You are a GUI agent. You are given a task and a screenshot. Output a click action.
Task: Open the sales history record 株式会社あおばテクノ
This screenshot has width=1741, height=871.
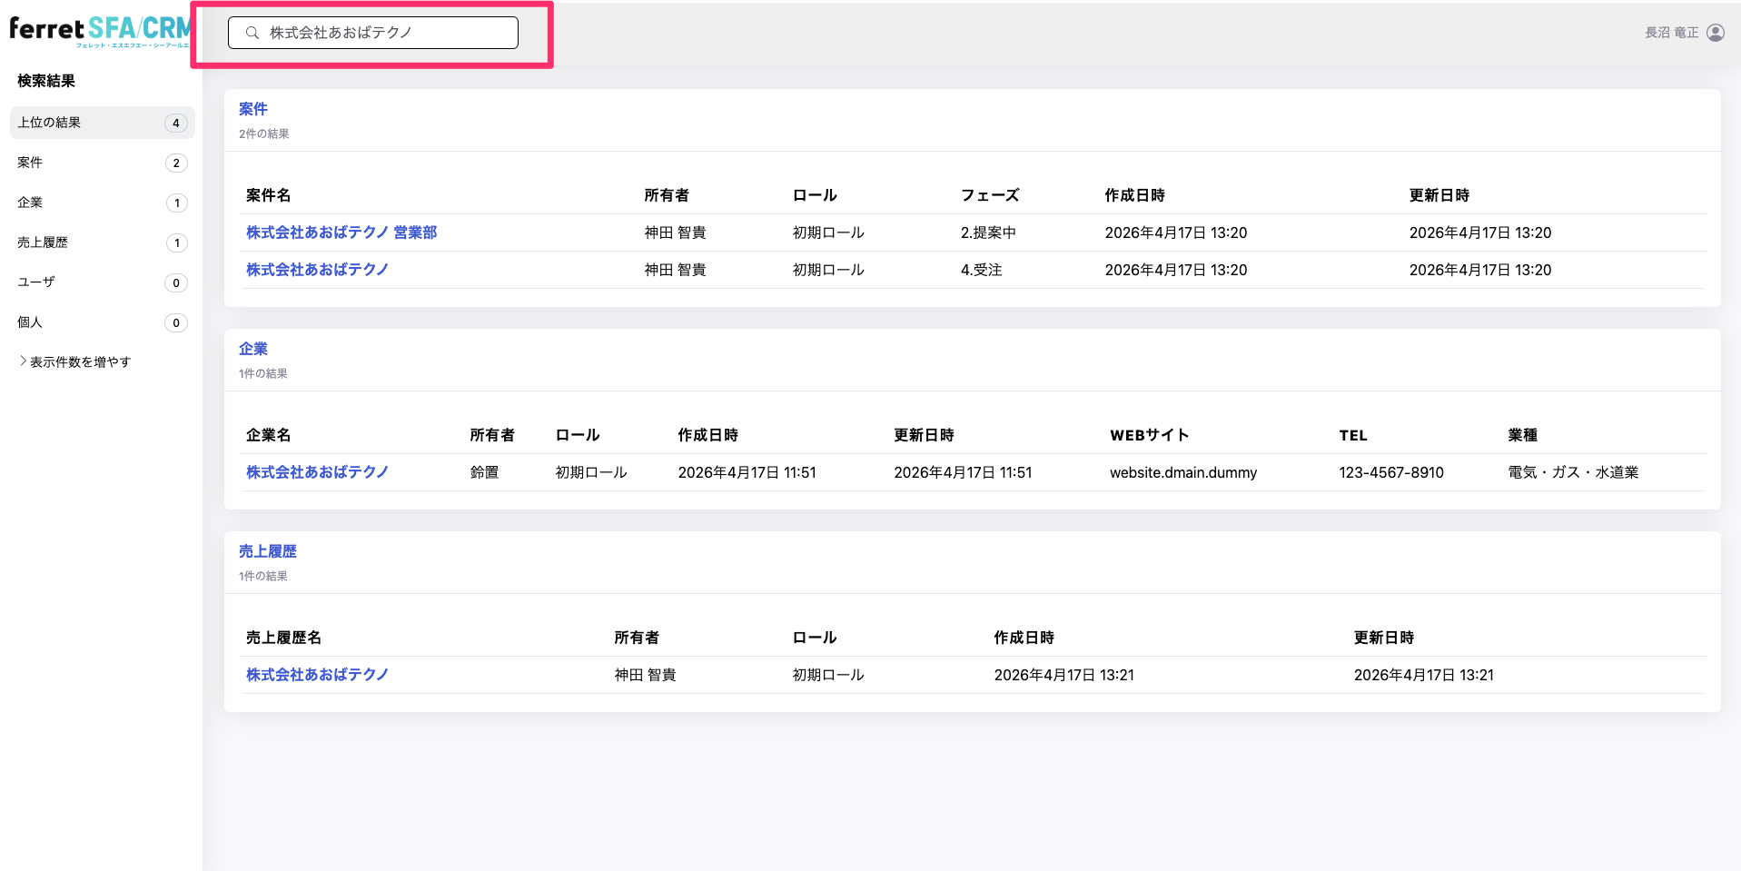pyautogui.click(x=317, y=675)
